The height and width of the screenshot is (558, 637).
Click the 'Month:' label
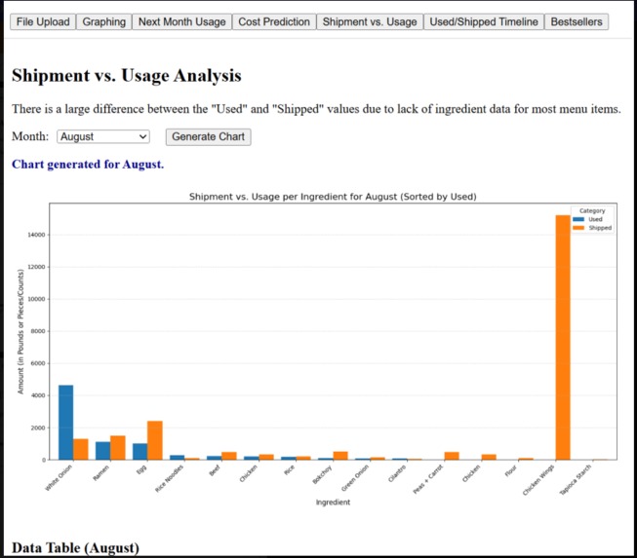(30, 136)
